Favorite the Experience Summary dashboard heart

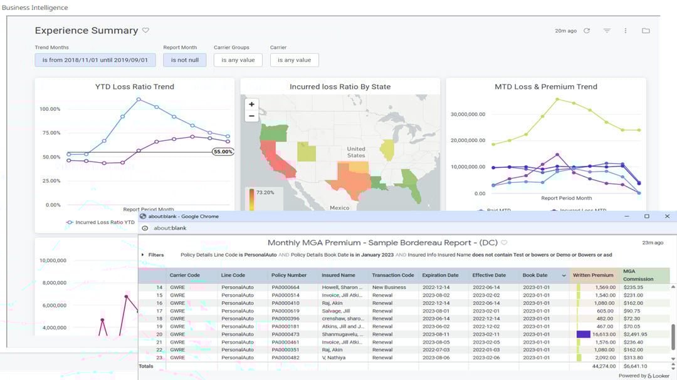145,30
